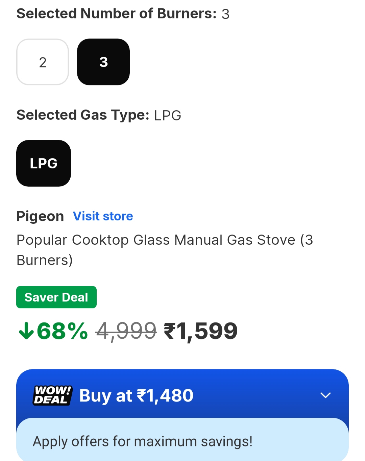The width and height of the screenshot is (365, 461).
Task: Click the 68% discount percentage
Action: point(63,331)
